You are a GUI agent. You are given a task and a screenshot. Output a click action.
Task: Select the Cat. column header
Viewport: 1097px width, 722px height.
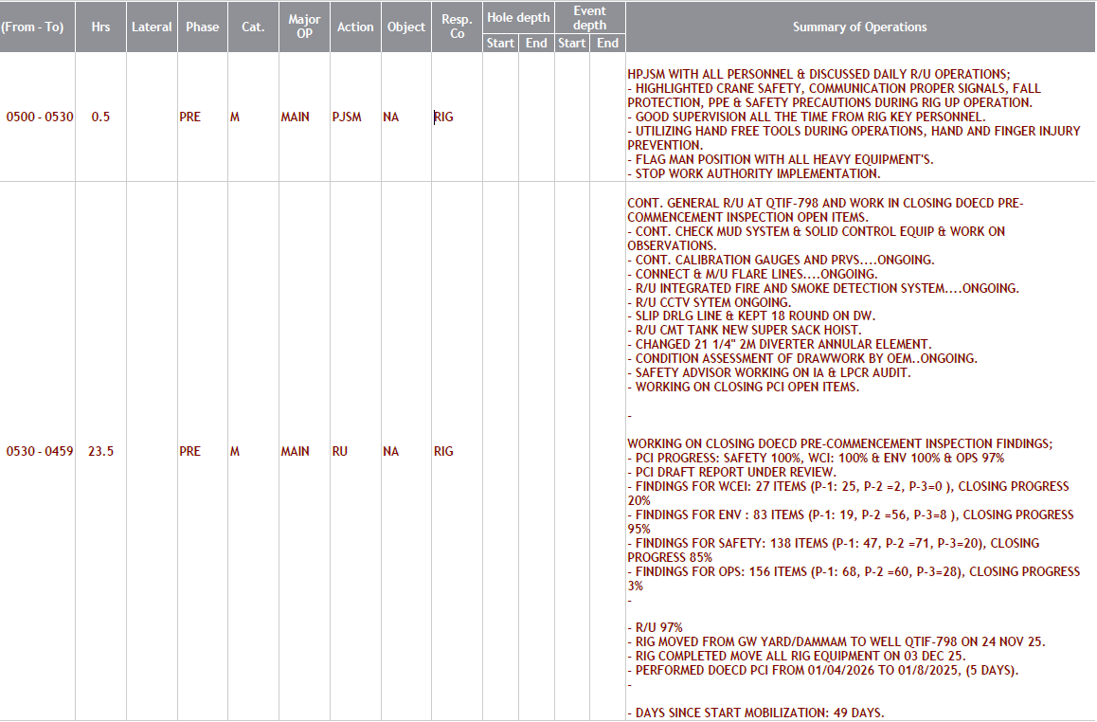(x=253, y=27)
